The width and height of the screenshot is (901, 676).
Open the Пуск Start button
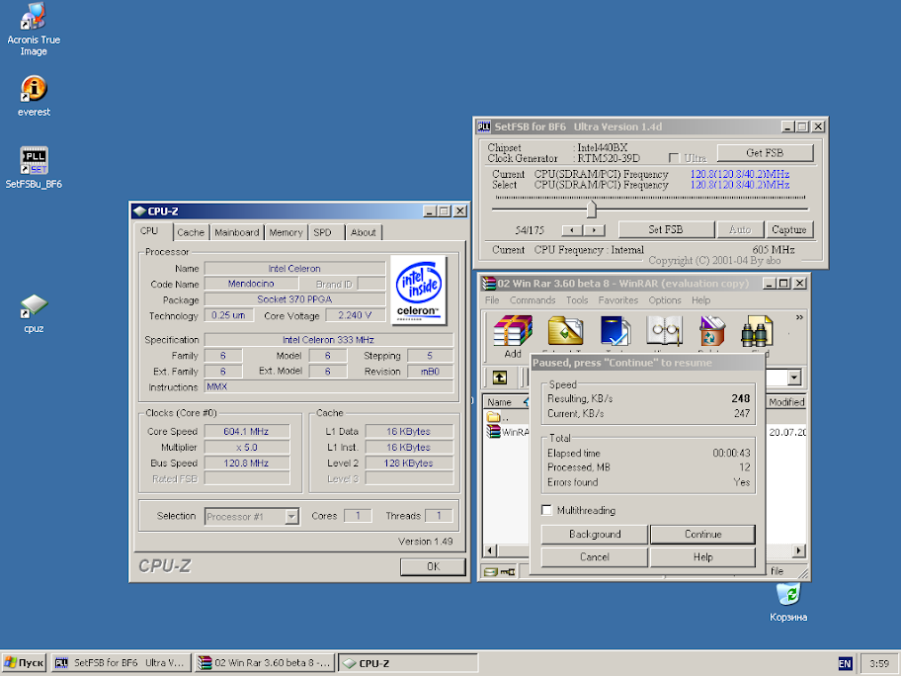(24, 663)
